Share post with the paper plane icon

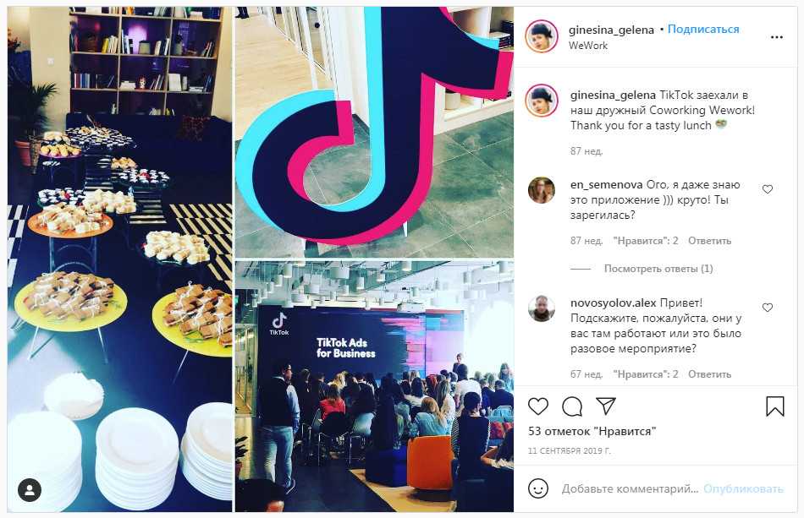(x=606, y=406)
